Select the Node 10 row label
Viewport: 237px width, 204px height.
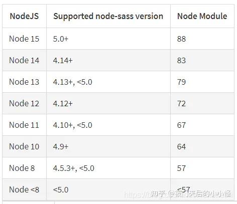coord(24,146)
